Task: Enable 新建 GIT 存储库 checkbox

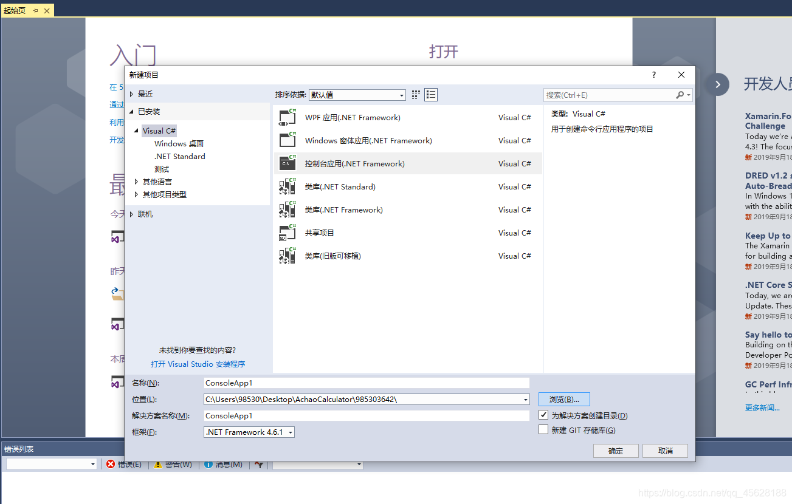Action: coord(543,430)
